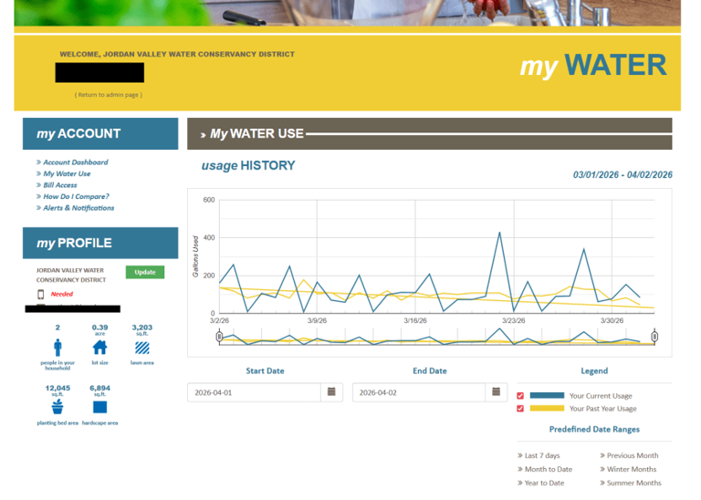Click the my ACCOUNT panel header
701x500 pixels.
(100, 133)
